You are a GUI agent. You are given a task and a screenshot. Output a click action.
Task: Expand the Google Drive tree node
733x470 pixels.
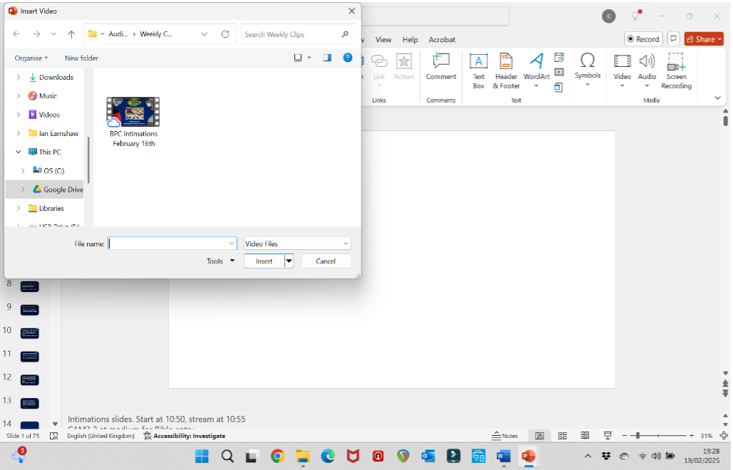click(x=23, y=189)
